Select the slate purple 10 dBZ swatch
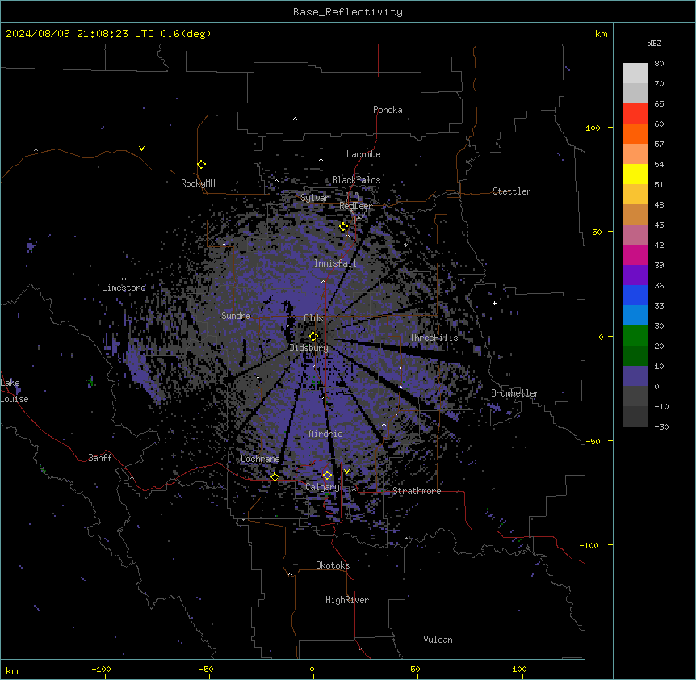The image size is (696, 680). pos(635,376)
